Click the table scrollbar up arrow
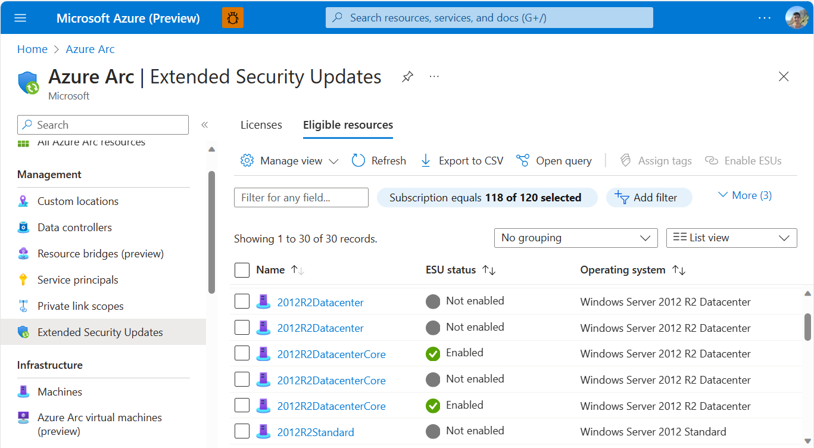This screenshot has width=814, height=448. 807,294
